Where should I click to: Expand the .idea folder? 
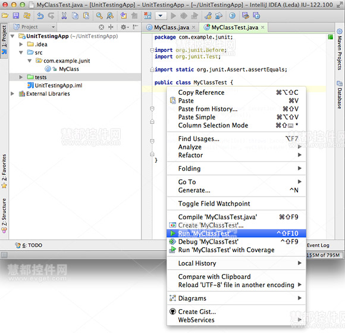21,44
